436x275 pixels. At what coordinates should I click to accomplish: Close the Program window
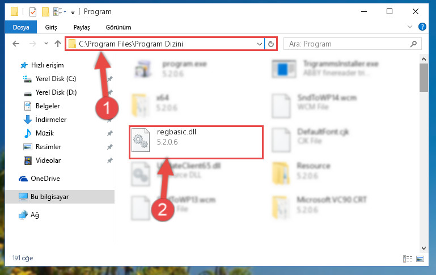click(x=416, y=12)
